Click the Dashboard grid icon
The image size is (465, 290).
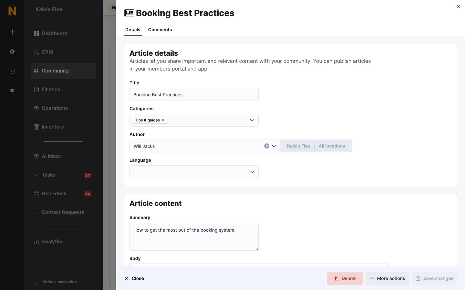pos(36,34)
